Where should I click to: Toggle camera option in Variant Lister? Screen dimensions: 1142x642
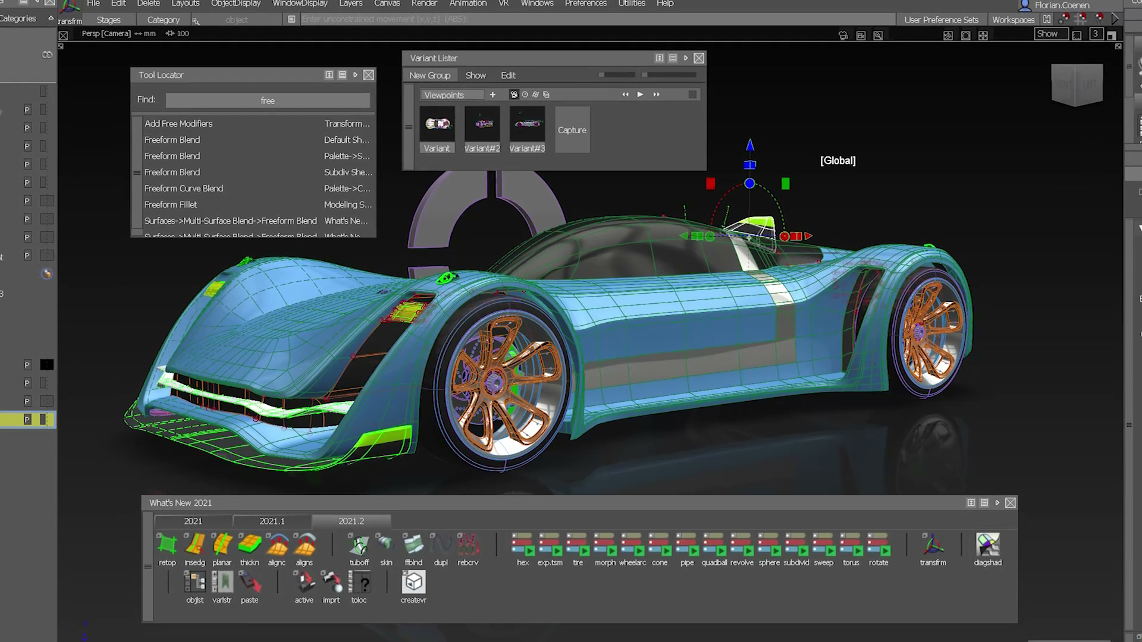(x=514, y=95)
